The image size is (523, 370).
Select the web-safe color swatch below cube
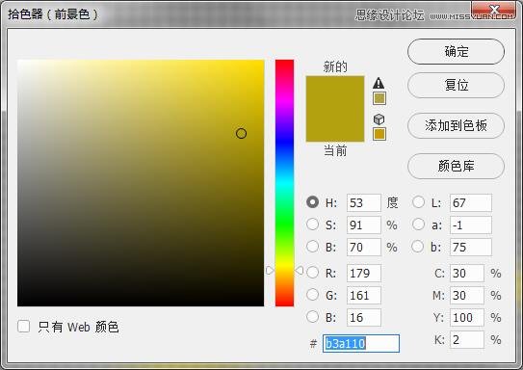(x=379, y=134)
